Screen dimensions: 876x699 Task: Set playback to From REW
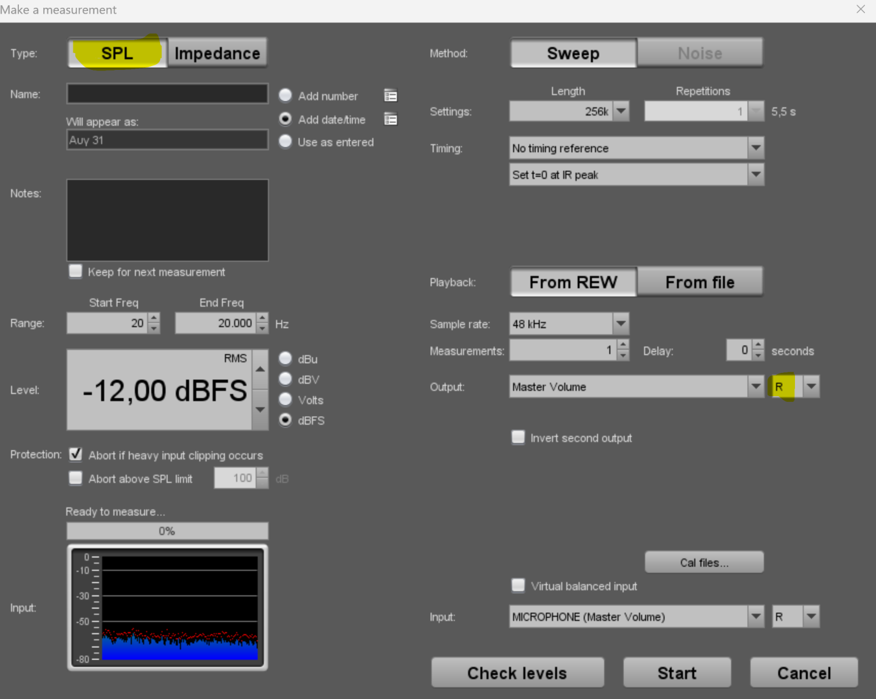coord(573,282)
